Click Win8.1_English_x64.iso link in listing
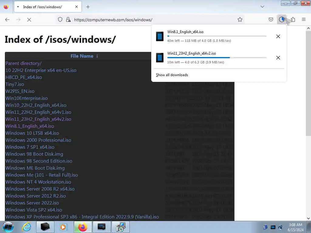 coord(30,126)
